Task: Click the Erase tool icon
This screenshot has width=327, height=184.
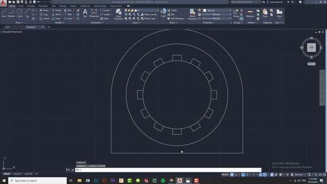Action: tap(78, 10)
